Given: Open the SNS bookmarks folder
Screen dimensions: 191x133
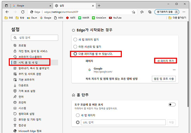Looking at the screenshot, I should click(9, 18).
